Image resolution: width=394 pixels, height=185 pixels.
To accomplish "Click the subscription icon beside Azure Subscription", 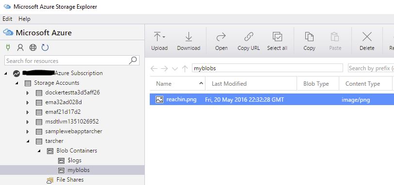I will (x=16, y=74).
